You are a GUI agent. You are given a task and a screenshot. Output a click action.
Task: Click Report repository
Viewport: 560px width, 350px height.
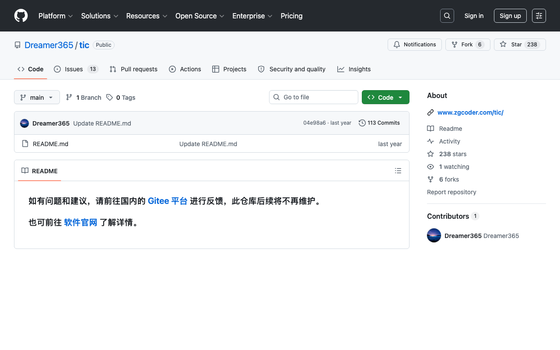click(451, 192)
